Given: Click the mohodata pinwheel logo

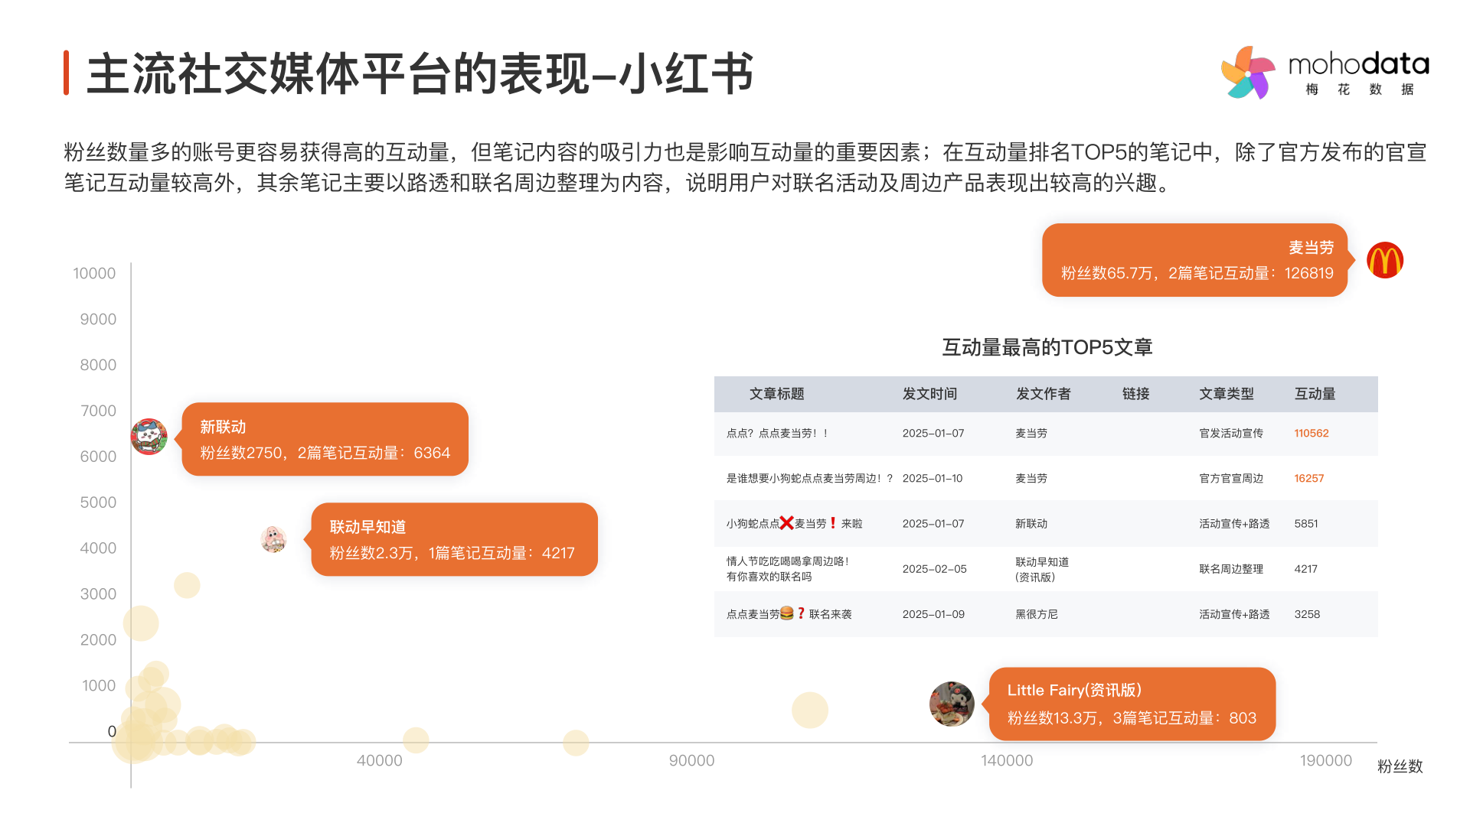Looking at the screenshot, I should 1248,73.
